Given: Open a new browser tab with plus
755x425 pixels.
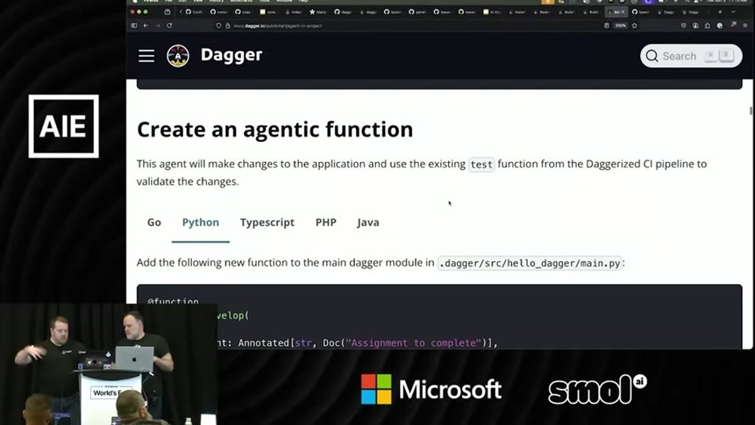Looking at the screenshot, I should tap(720, 12).
